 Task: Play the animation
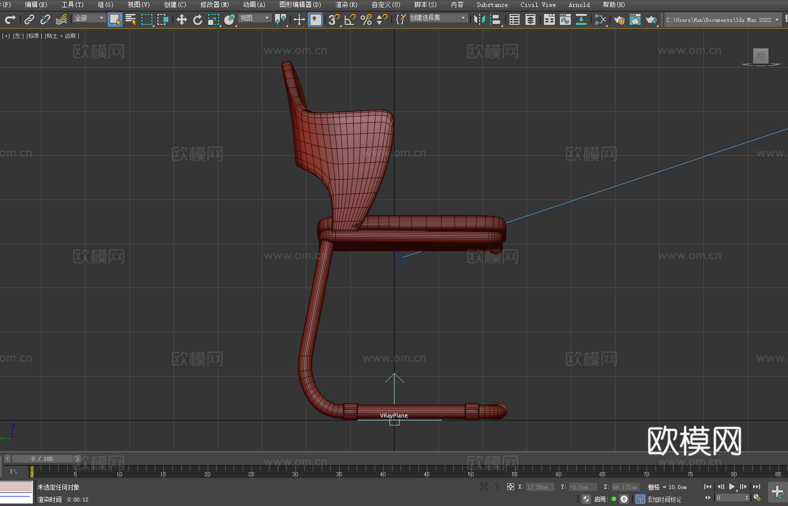(732, 487)
